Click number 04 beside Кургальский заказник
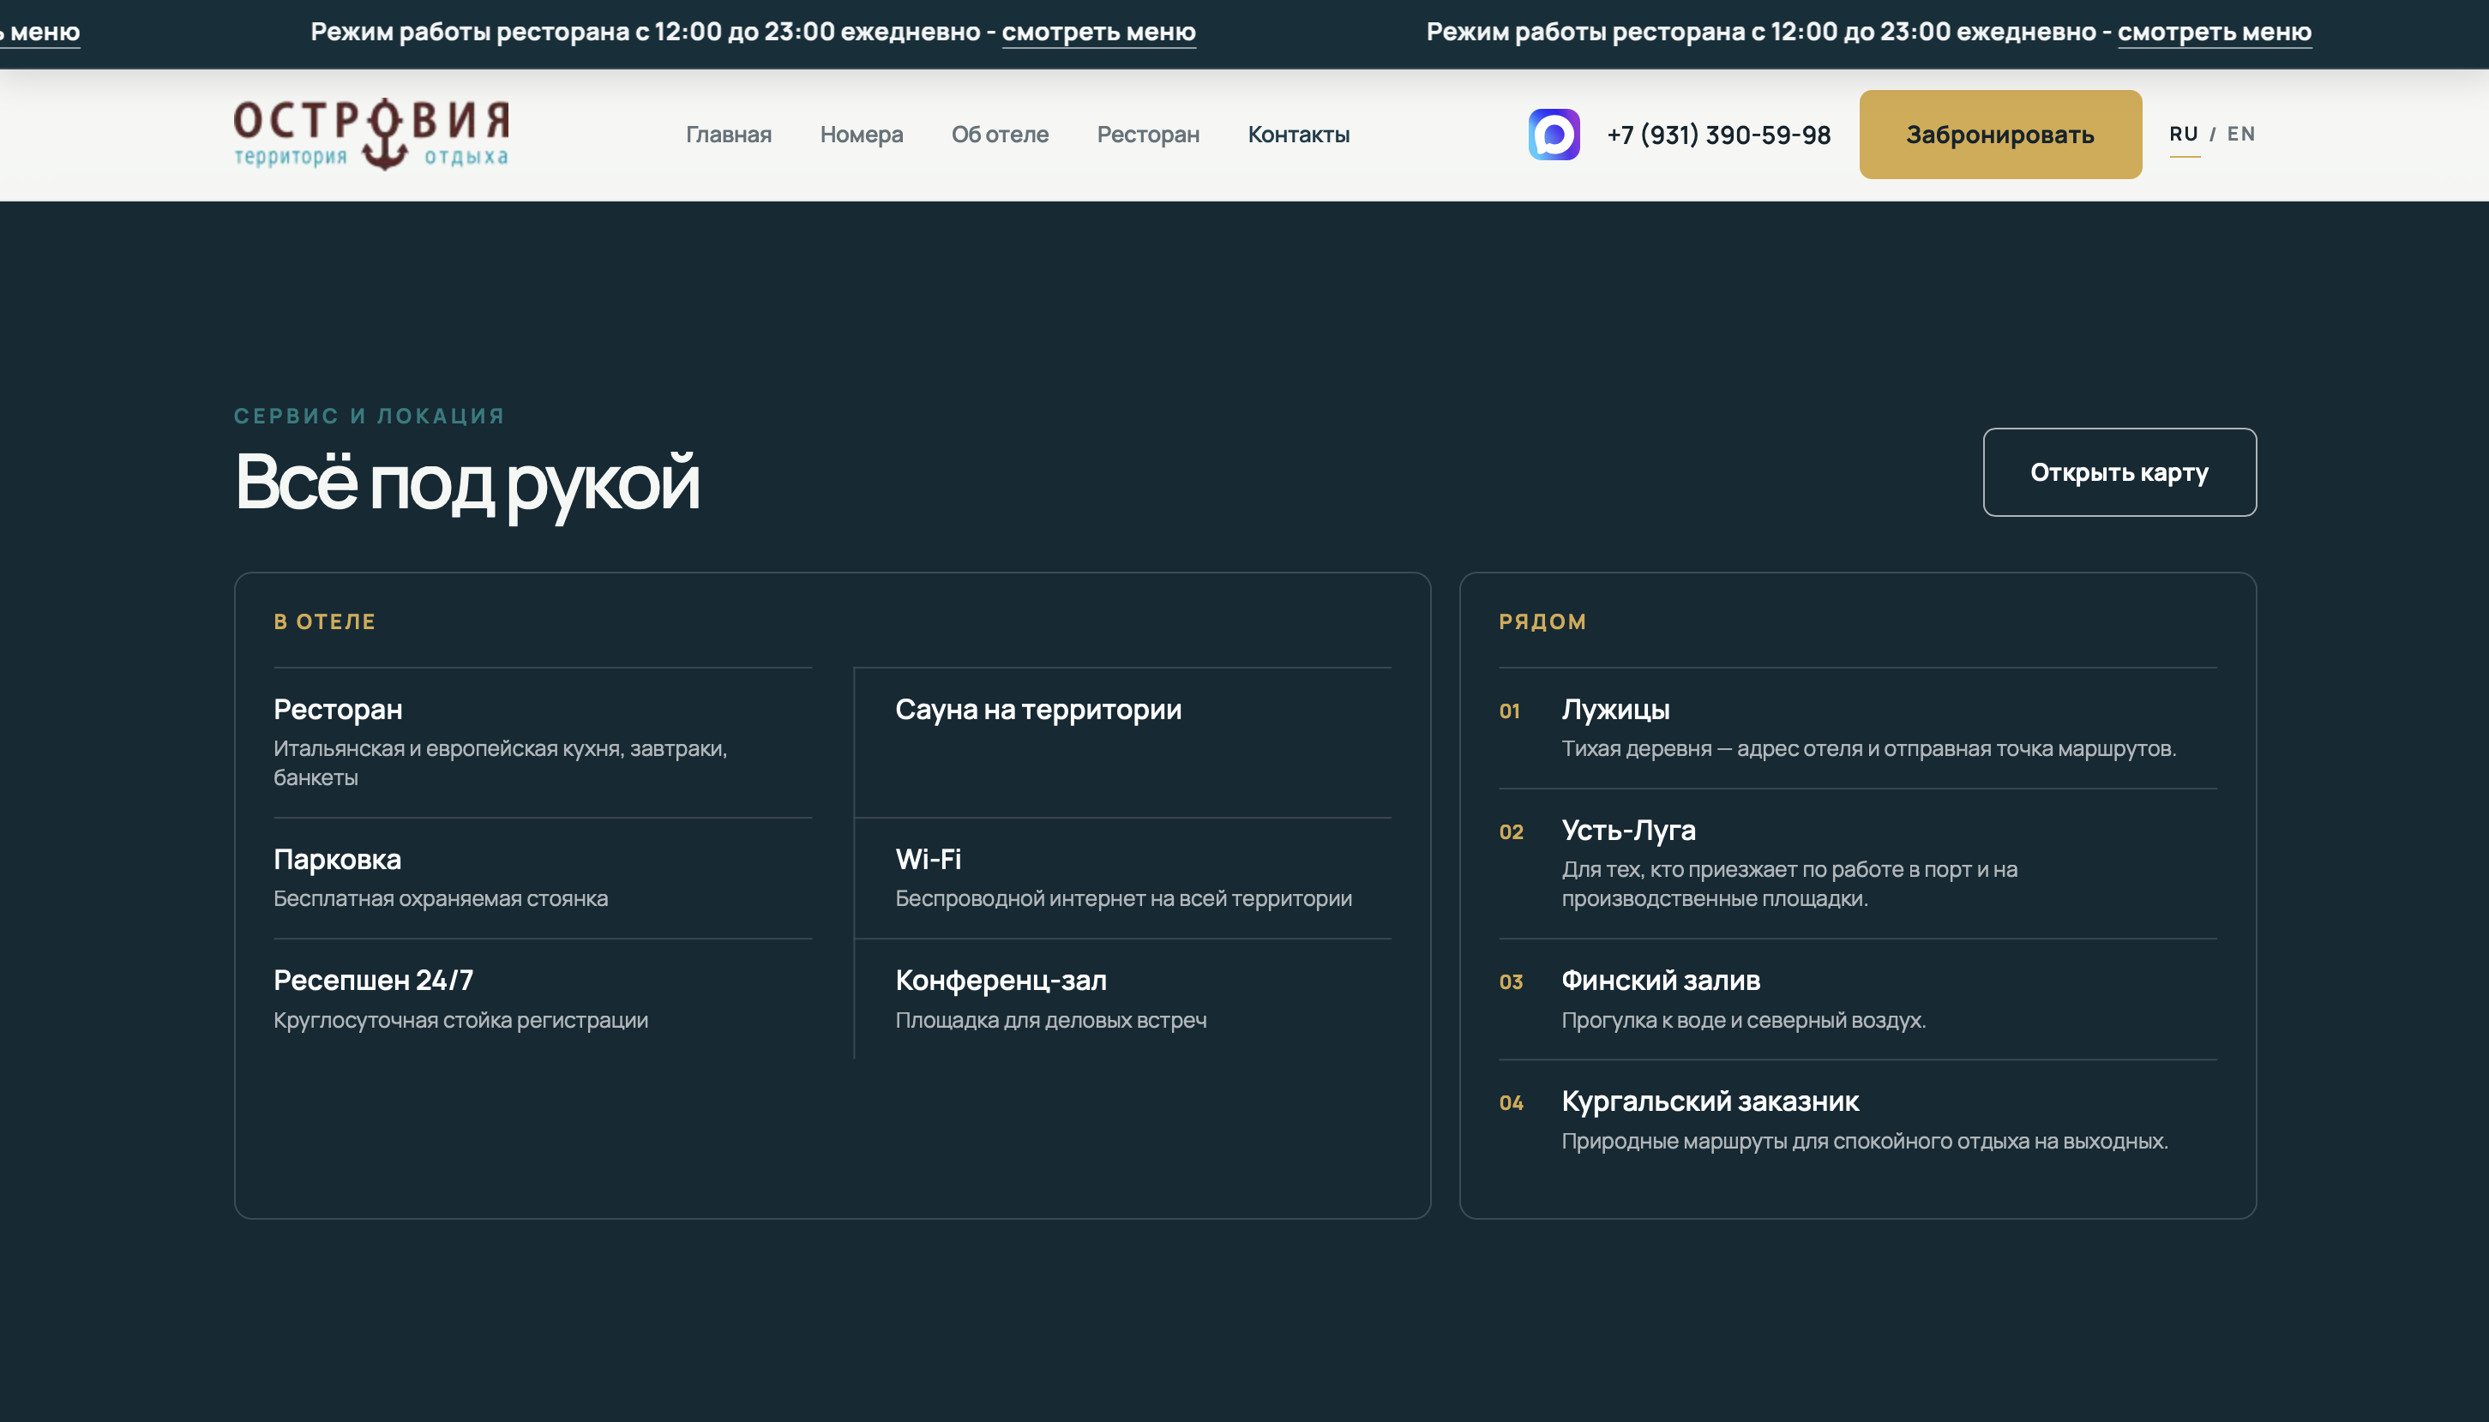 point(1512,1104)
